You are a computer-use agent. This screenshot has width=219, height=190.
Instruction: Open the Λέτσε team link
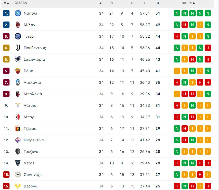pos(29,163)
